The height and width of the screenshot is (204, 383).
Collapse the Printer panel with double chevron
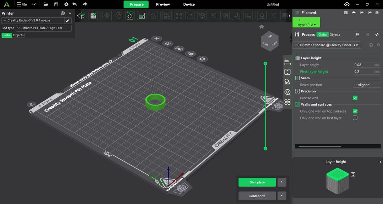(70, 13)
